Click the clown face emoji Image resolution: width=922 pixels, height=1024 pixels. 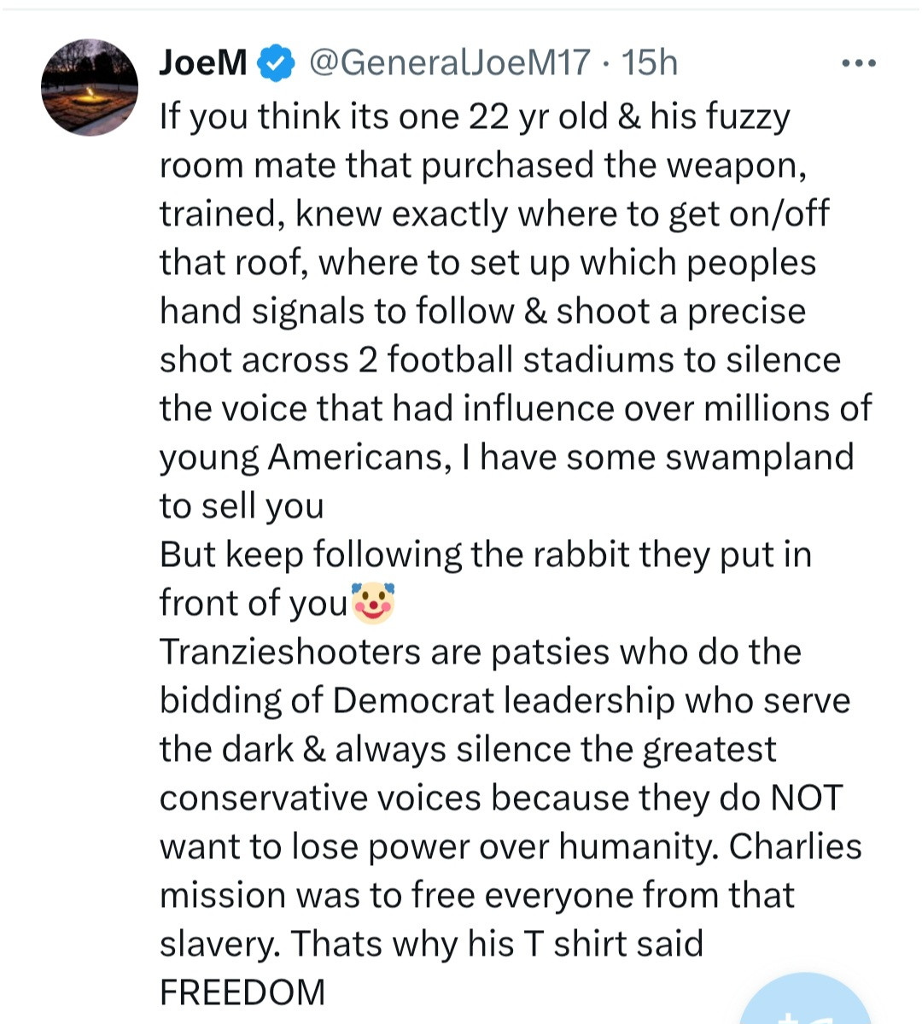374,602
